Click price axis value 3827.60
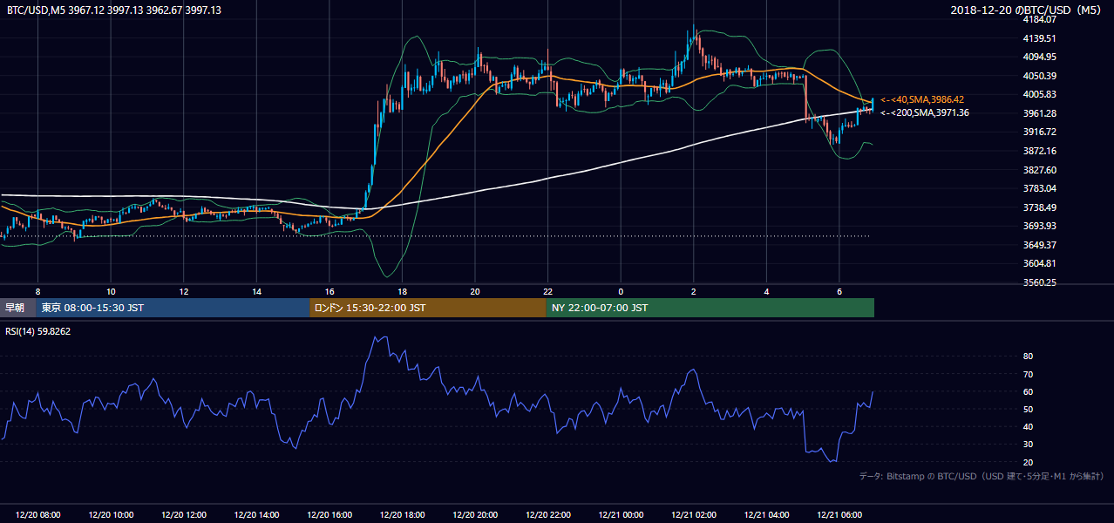Viewport: 1114px width, 523px height. (x=1040, y=170)
